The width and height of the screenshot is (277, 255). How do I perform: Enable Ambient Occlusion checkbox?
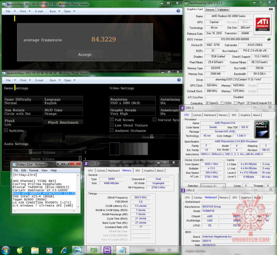112,130
